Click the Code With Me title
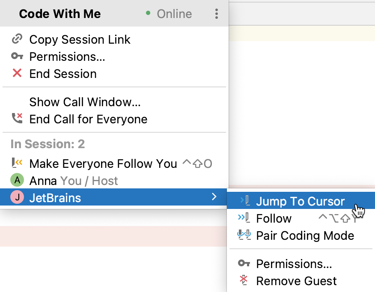Viewport: 375px width, 292px height. pos(60,14)
